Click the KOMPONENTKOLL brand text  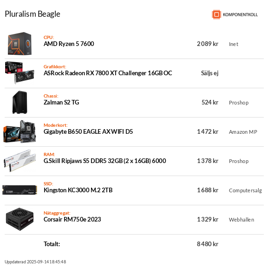[240, 15]
